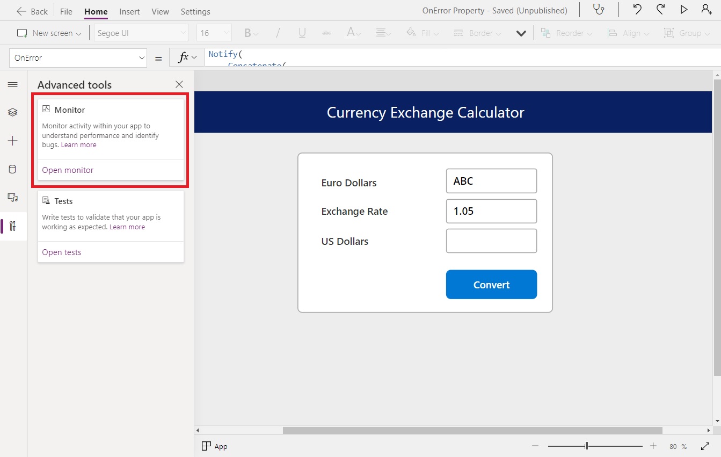Image resolution: width=721 pixels, height=457 pixels.
Task: Open the Data sources panel
Action: coord(13,169)
